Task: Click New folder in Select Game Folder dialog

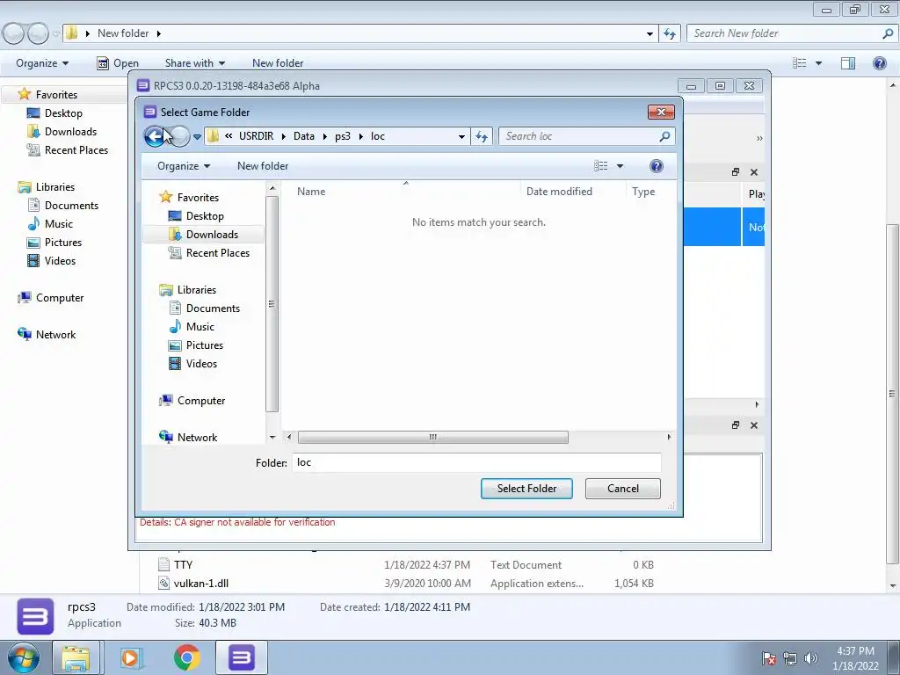Action: [263, 166]
